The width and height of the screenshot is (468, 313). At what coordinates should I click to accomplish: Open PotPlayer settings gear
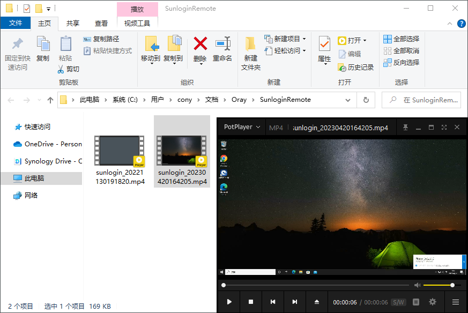tap(433, 302)
